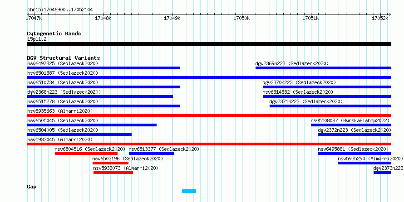
Task: Click the nsv6495881 (Sedlazeck2020) label
Action: (353, 149)
